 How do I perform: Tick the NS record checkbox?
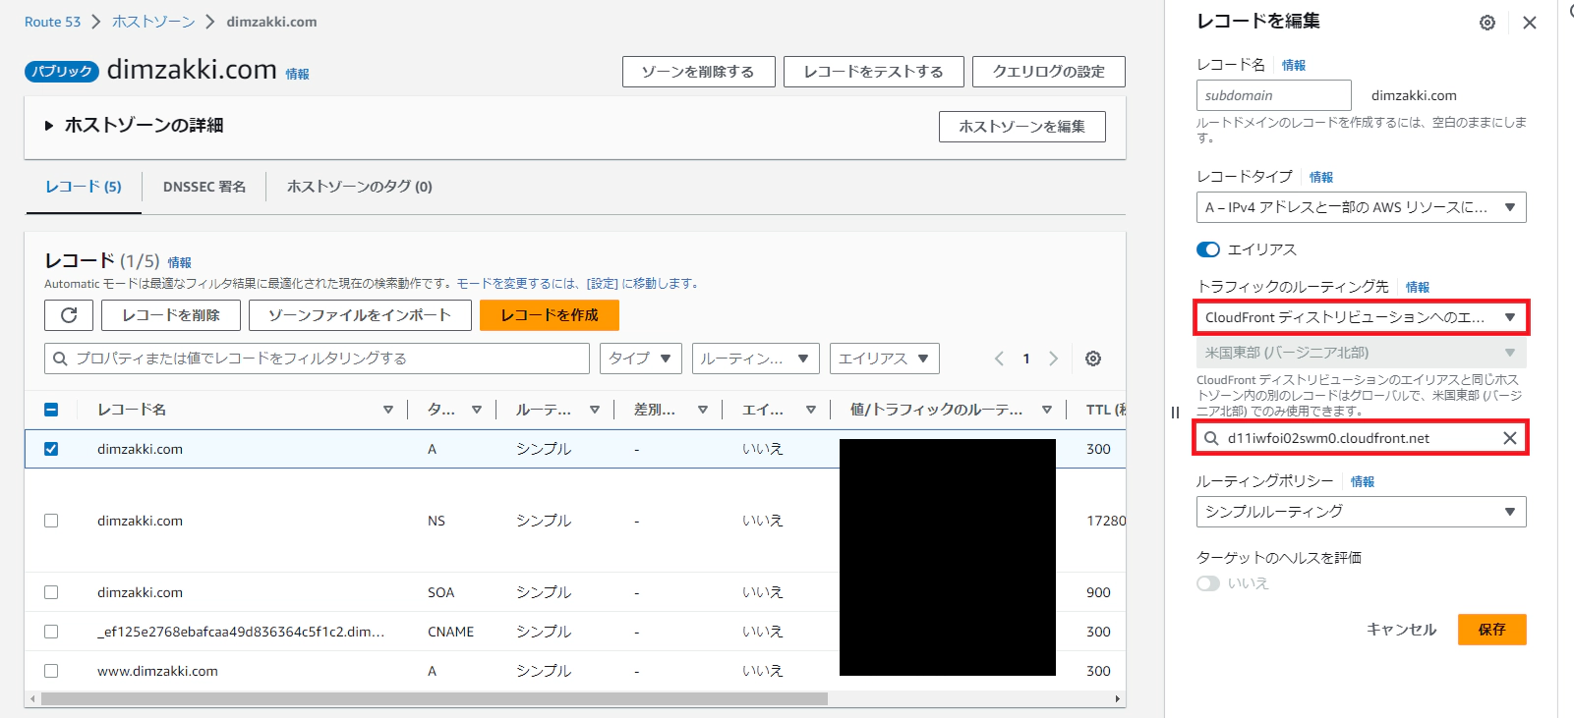tap(51, 521)
